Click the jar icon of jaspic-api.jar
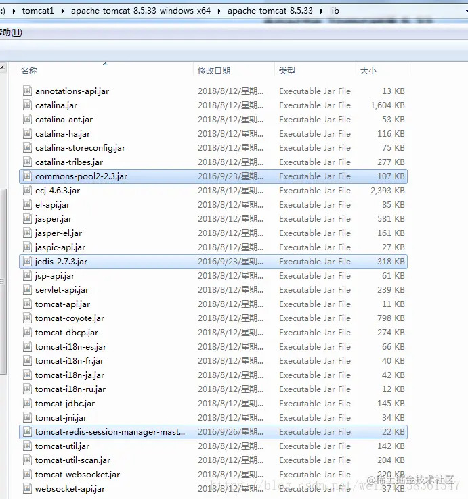Viewport: 468px width, 499px height. 27,247
